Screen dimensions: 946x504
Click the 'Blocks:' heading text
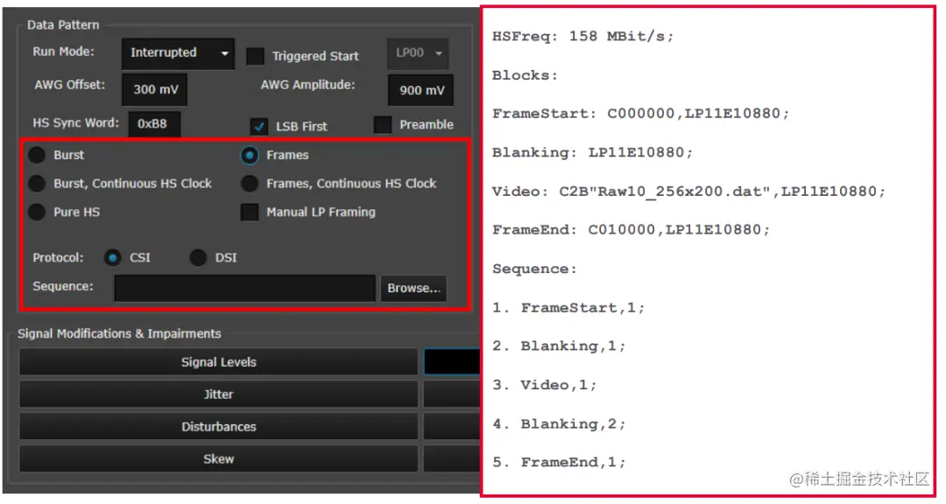(x=525, y=75)
